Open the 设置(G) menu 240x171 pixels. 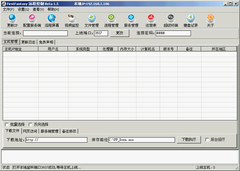23,9
